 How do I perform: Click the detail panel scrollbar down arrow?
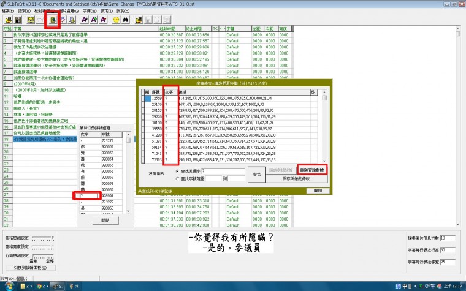[128, 211]
